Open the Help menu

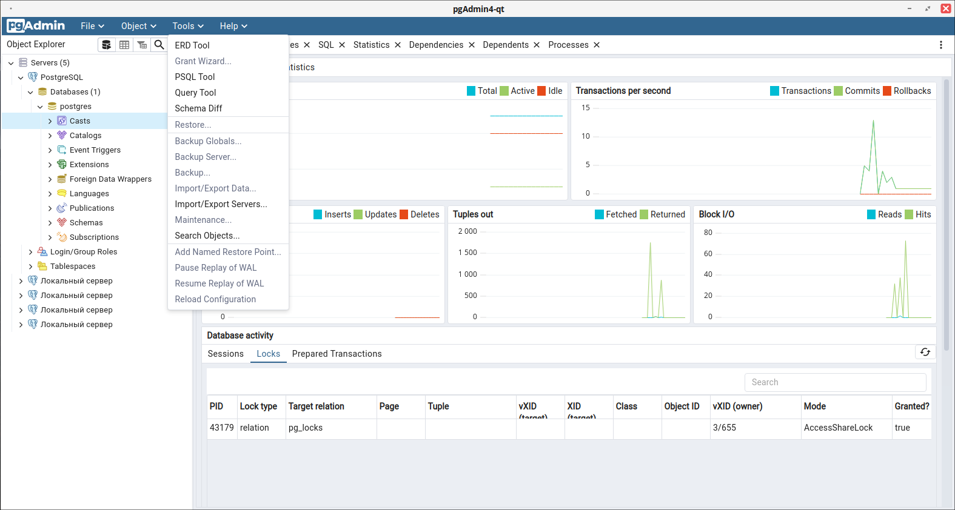(233, 26)
